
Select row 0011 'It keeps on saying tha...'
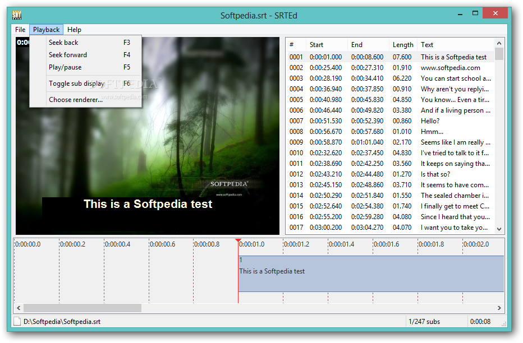(391, 164)
